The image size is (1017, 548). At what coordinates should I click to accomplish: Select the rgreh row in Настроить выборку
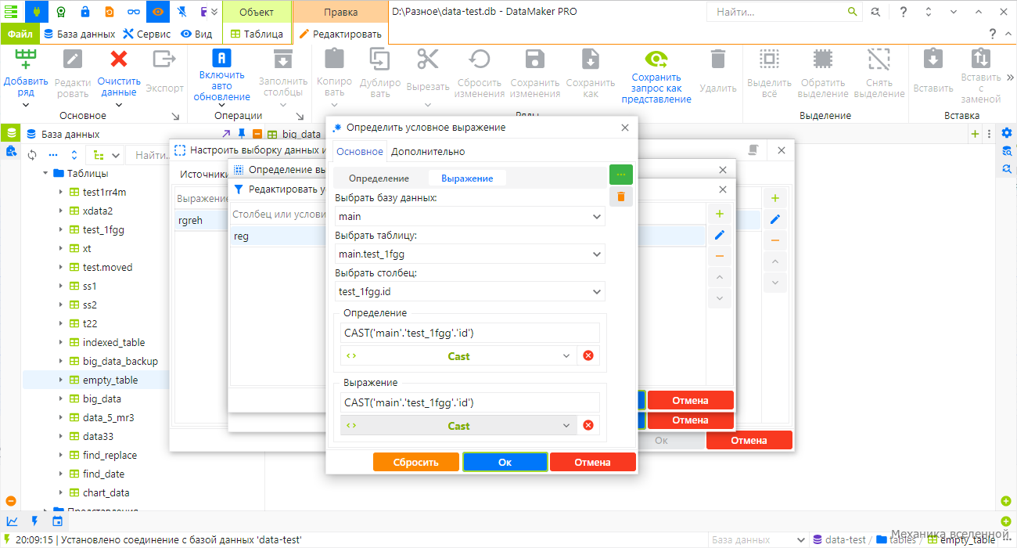tap(467, 221)
